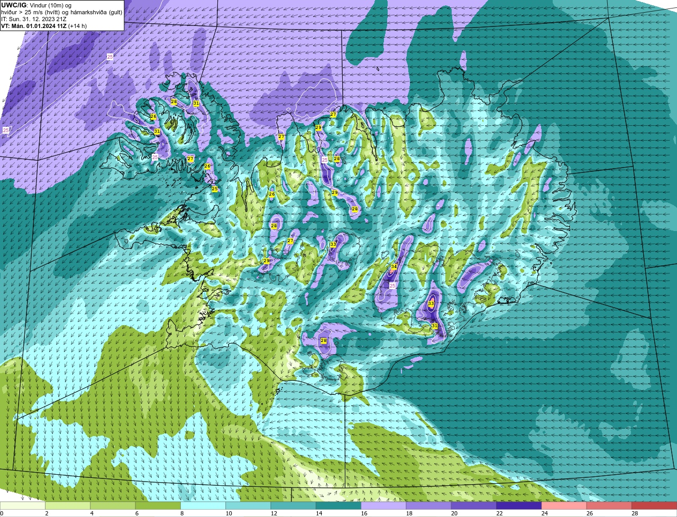Click the 16–18 m/s lavender legend swatch
Image resolution: width=677 pixels, height=517 pixels.
pos(383,506)
